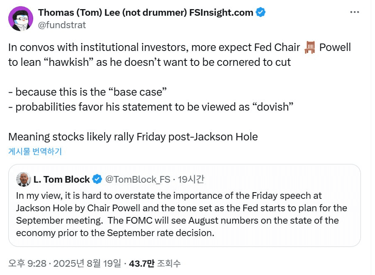Click the blue verified badge beside FSInsight.com
The height and width of the screenshot is (275, 375).
click(261, 12)
